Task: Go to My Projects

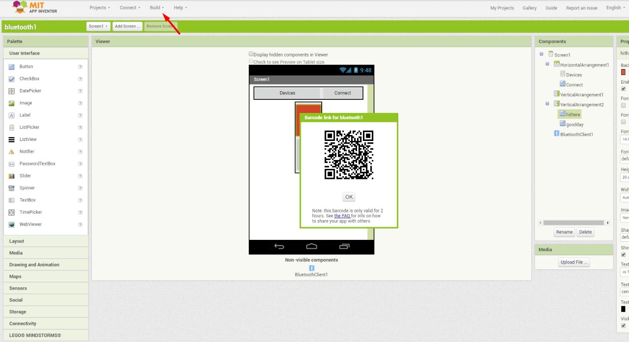Action: pos(502,8)
